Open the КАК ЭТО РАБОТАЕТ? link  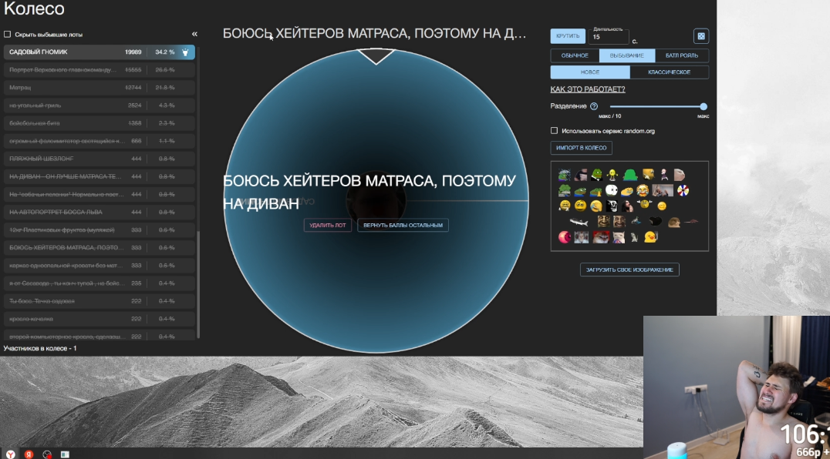tap(588, 89)
